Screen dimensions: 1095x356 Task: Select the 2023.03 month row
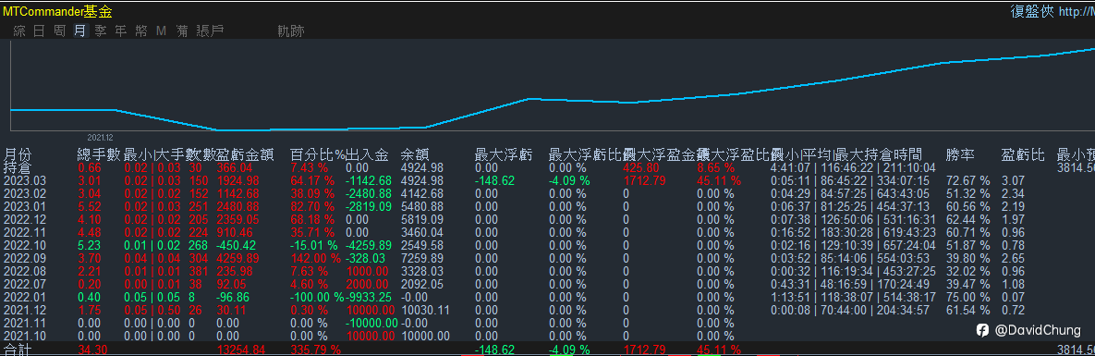tap(547, 180)
